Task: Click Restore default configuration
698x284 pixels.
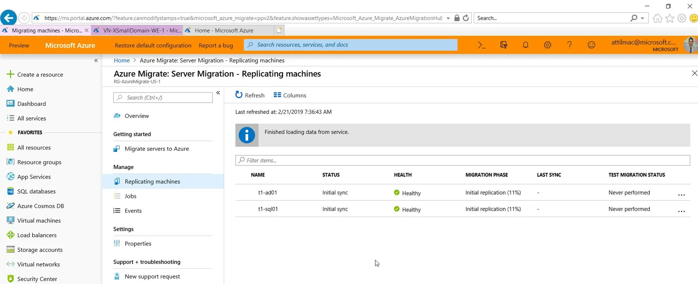Action: (153, 45)
